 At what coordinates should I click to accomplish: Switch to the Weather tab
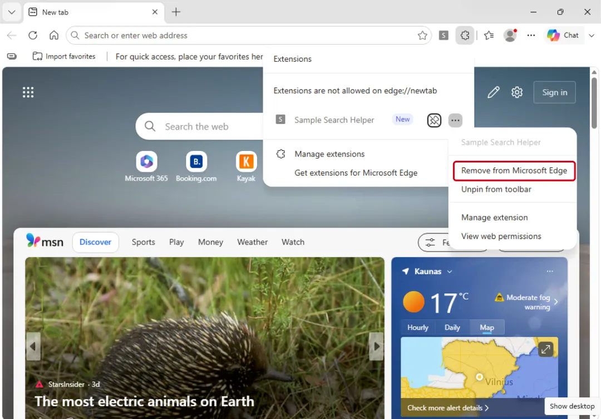click(x=252, y=242)
